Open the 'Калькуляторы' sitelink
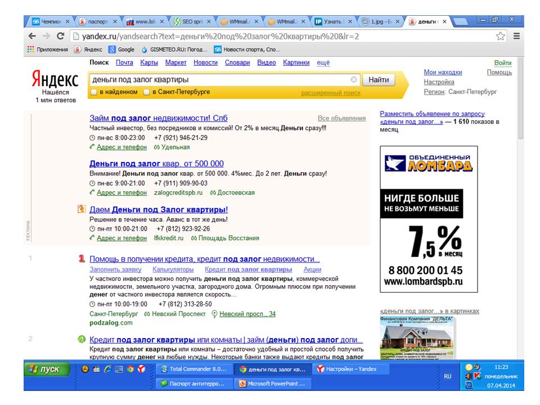Viewport: 540px width, 405px height. [173, 269]
